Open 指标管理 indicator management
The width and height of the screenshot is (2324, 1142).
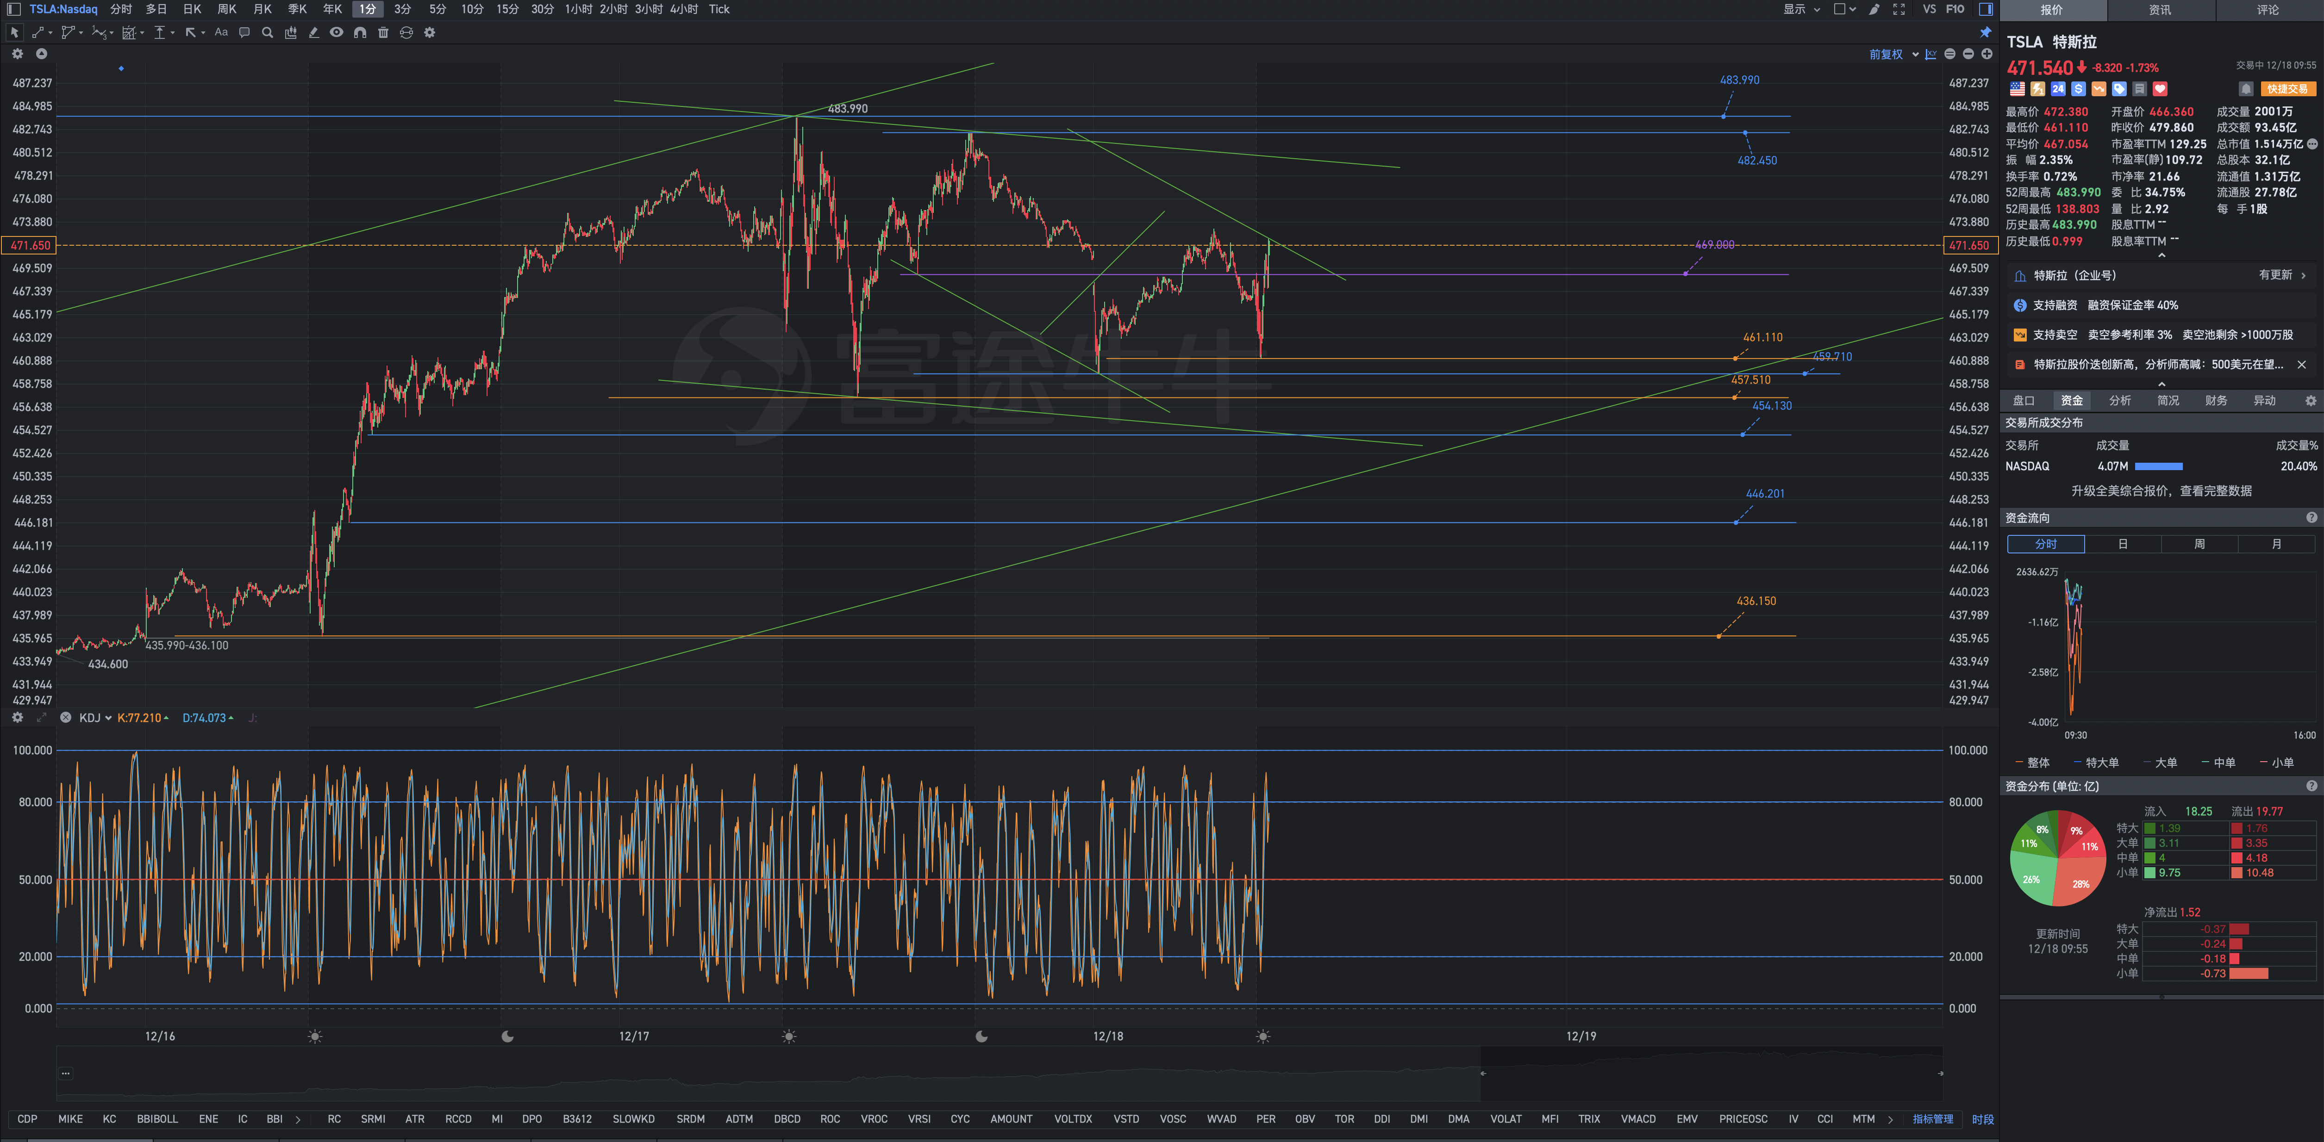1932,1118
